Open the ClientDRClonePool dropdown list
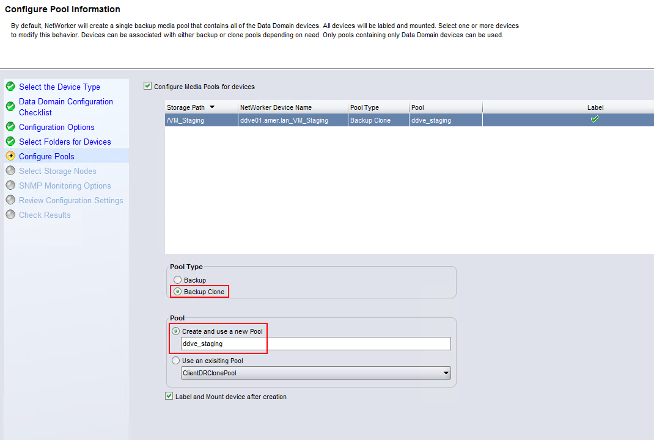Image resolution: width=654 pixels, height=440 pixels. (x=446, y=373)
